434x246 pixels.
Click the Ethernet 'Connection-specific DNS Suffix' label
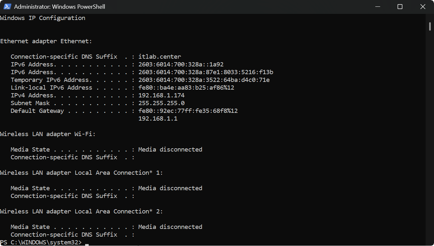(x=64, y=57)
